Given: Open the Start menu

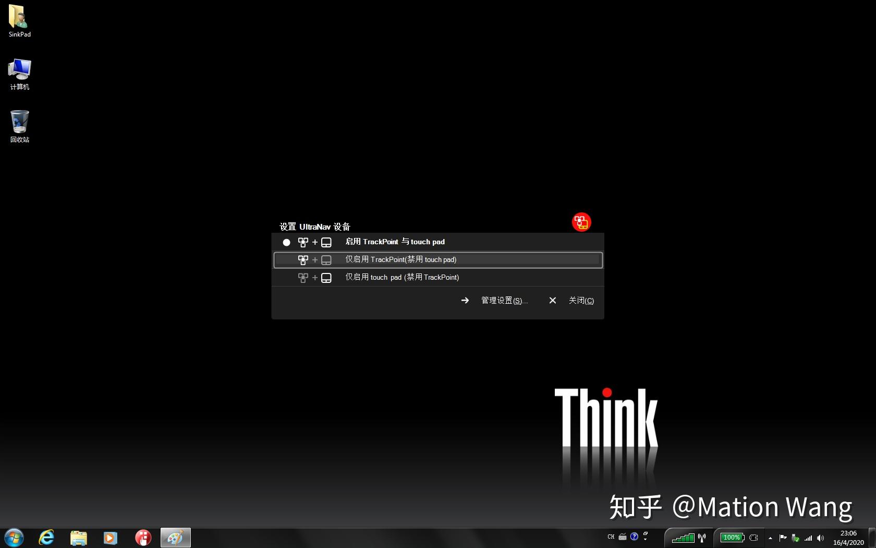Looking at the screenshot, I should pos(14,538).
